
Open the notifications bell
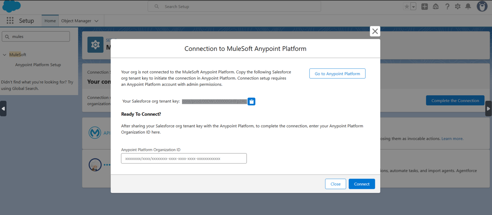point(468,6)
